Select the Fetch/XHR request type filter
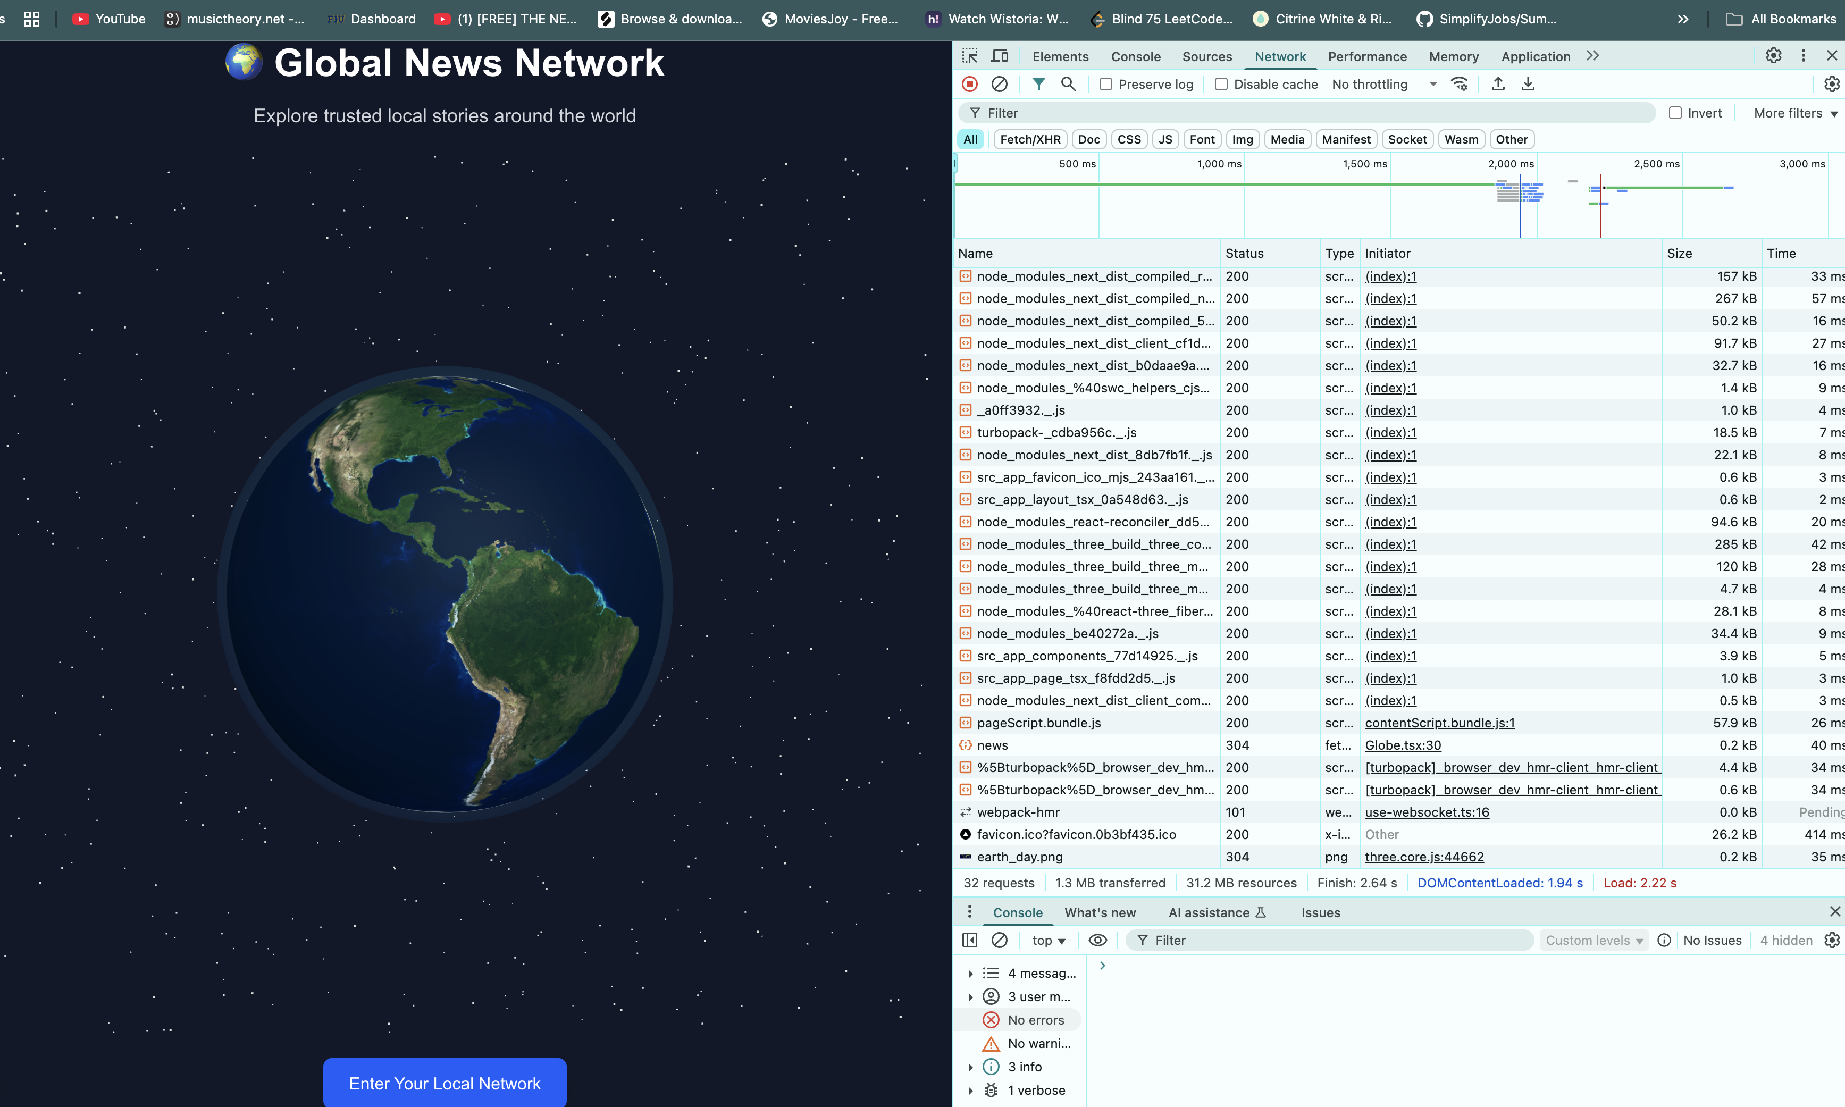The height and width of the screenshot is (1107, 1845). pyautogui.click(x=1030, y=139)
